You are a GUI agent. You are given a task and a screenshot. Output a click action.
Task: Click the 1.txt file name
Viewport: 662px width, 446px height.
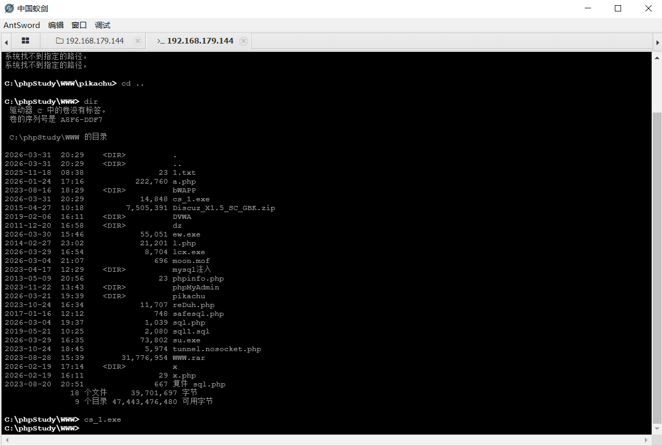(184, 173)
